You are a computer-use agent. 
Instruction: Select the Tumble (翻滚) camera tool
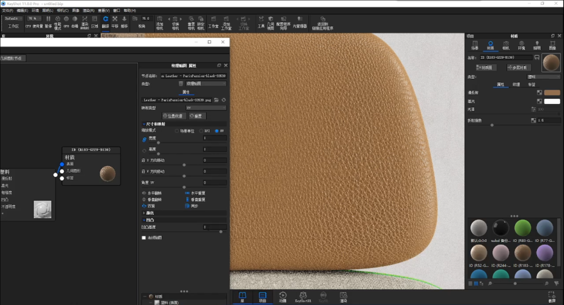(x=105, y=22)
